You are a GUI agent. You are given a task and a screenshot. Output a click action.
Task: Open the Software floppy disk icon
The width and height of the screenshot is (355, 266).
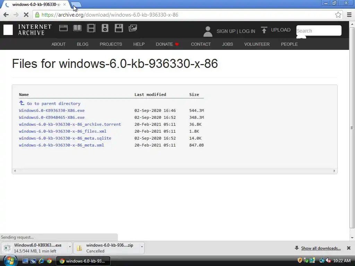[x=119, y=28]
